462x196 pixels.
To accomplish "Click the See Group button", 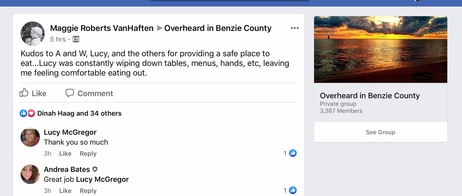I will click(x=380, y=132).
